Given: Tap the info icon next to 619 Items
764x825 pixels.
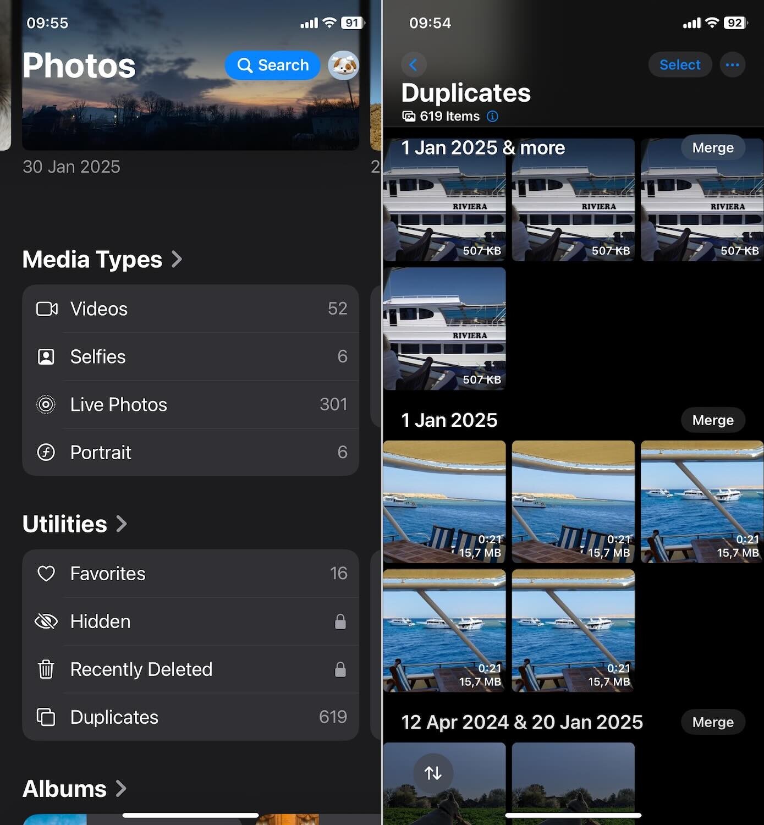Looking at the screenshot, I should point(493,116).
